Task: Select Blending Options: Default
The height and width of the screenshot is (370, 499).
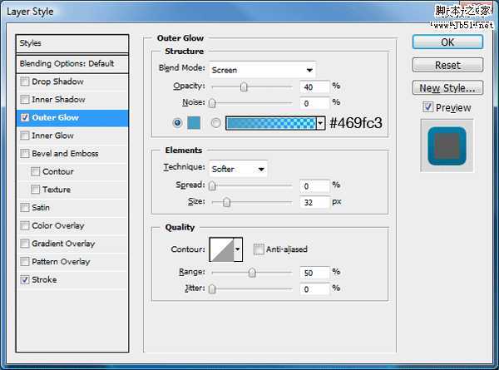Action: point(72,64)
